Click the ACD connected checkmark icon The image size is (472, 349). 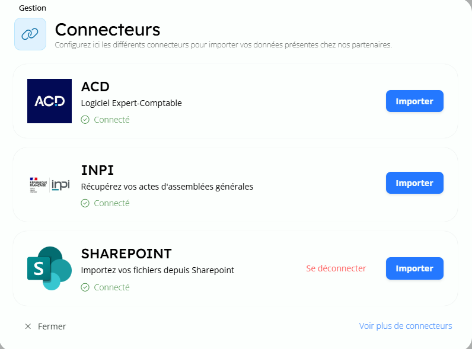[85, 120]
